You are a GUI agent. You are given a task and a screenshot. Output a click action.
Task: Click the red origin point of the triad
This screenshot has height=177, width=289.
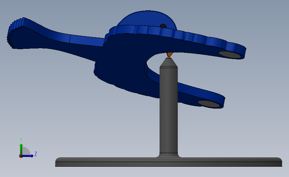(x=21, y=156)
